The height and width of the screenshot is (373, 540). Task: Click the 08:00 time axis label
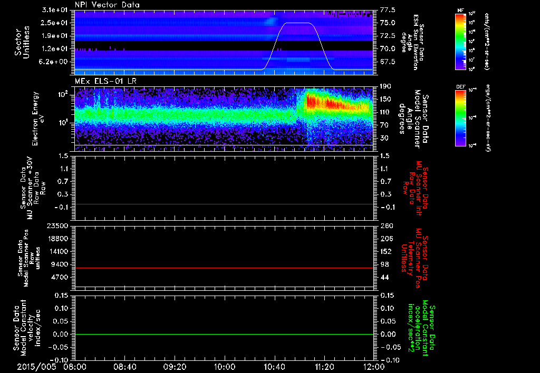click(x=75, y=367)
